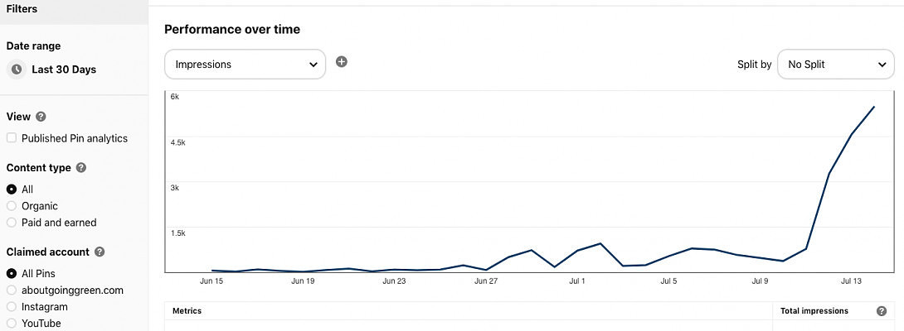Click the Total impressions column header
This screenshot has height=331, width=904.
click(814, 311)
